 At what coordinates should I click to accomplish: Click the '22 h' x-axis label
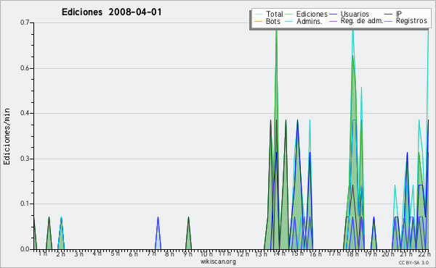pyautogui.click(x=424, y=254)
